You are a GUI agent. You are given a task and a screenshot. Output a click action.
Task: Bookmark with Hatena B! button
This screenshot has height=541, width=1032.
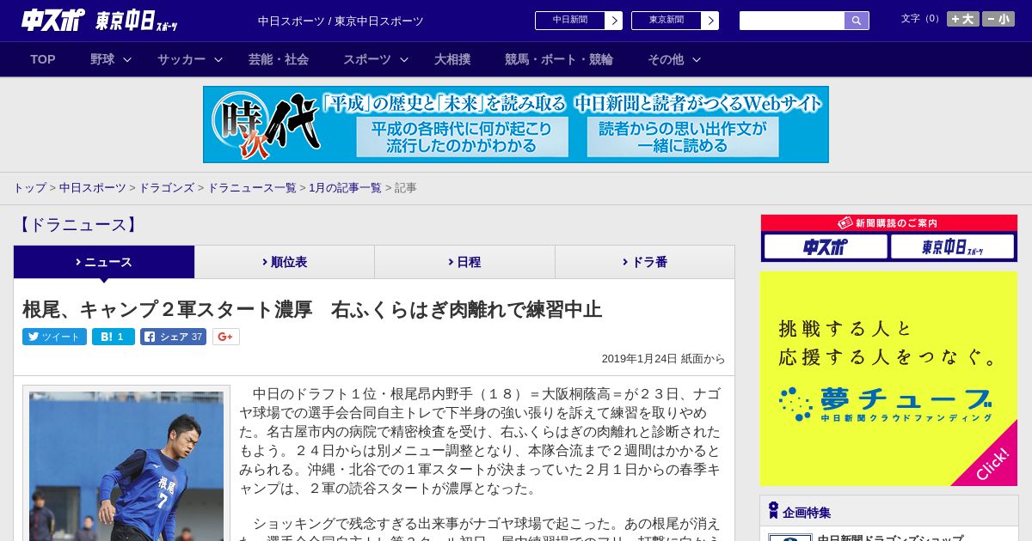(114, 337)
